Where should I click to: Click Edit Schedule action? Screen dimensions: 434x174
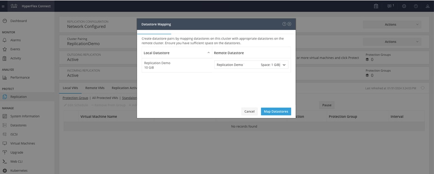(76, 105)
